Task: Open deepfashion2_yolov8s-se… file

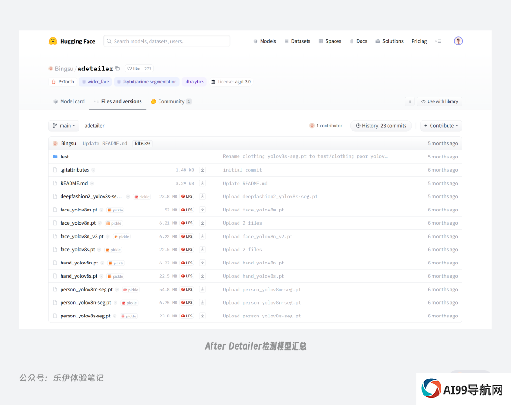Action: [x=91, y=196]
